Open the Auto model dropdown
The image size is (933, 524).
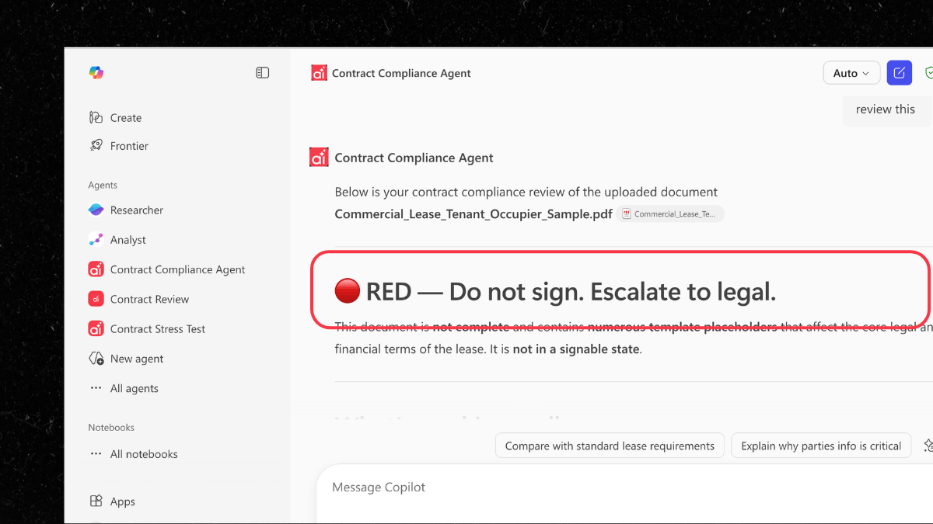(851, 72)
